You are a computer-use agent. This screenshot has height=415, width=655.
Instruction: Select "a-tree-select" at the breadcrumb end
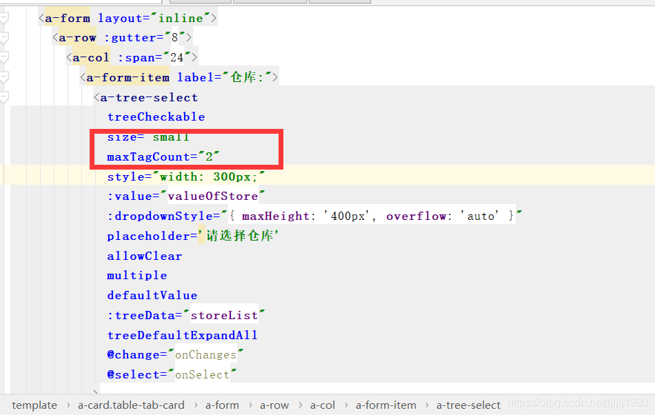tap(468, 405)
